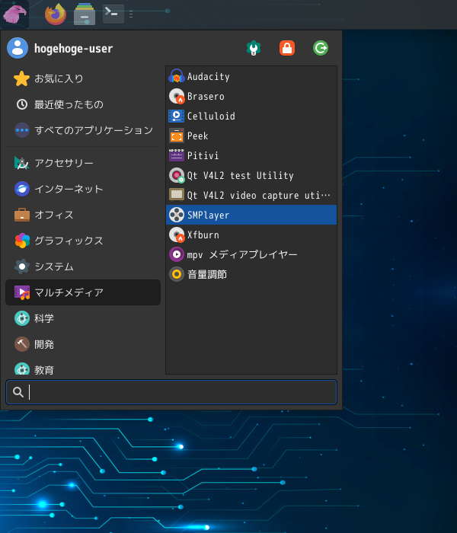Click the green log out icon

[x=321, y=48]
